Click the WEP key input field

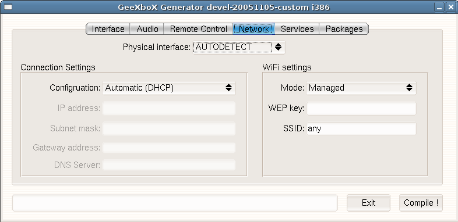tap(361, 109)
